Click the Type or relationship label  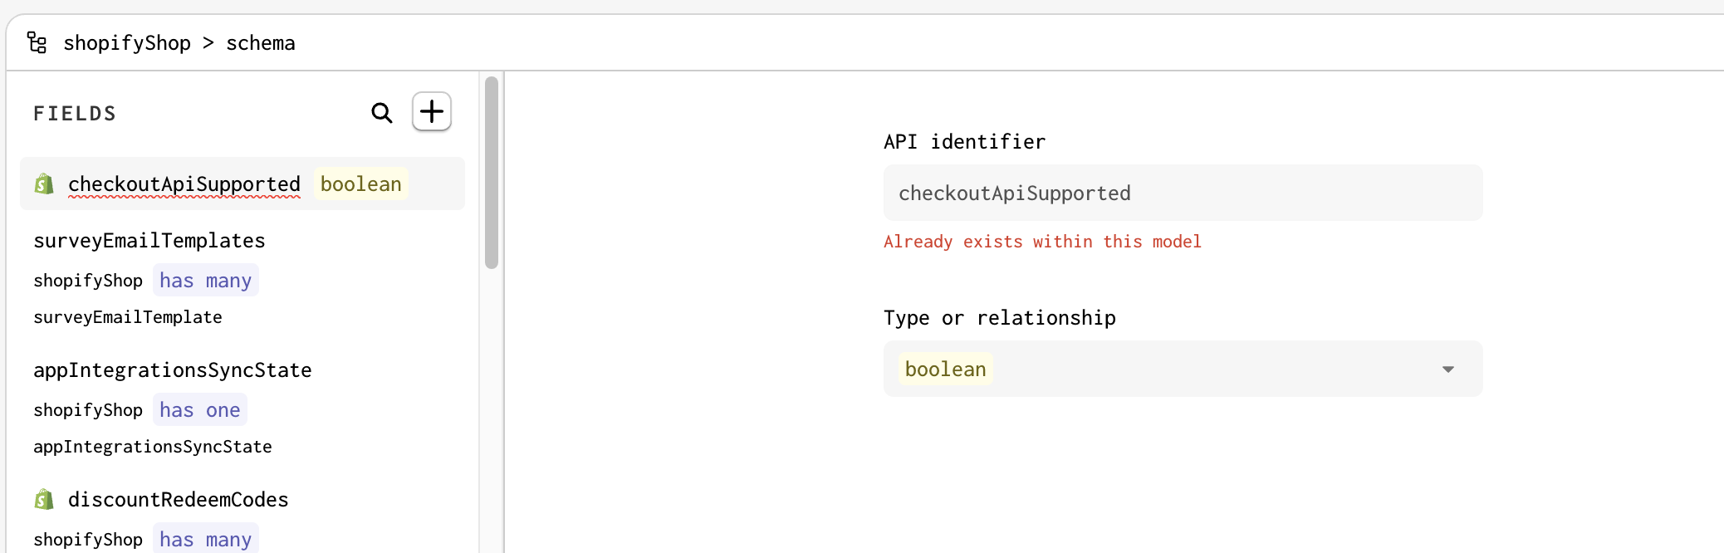pos(1000,318)
